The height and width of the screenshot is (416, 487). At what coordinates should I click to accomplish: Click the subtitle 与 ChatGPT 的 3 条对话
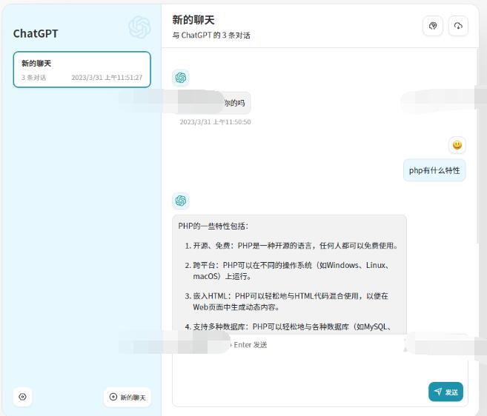tap(211, 36)
